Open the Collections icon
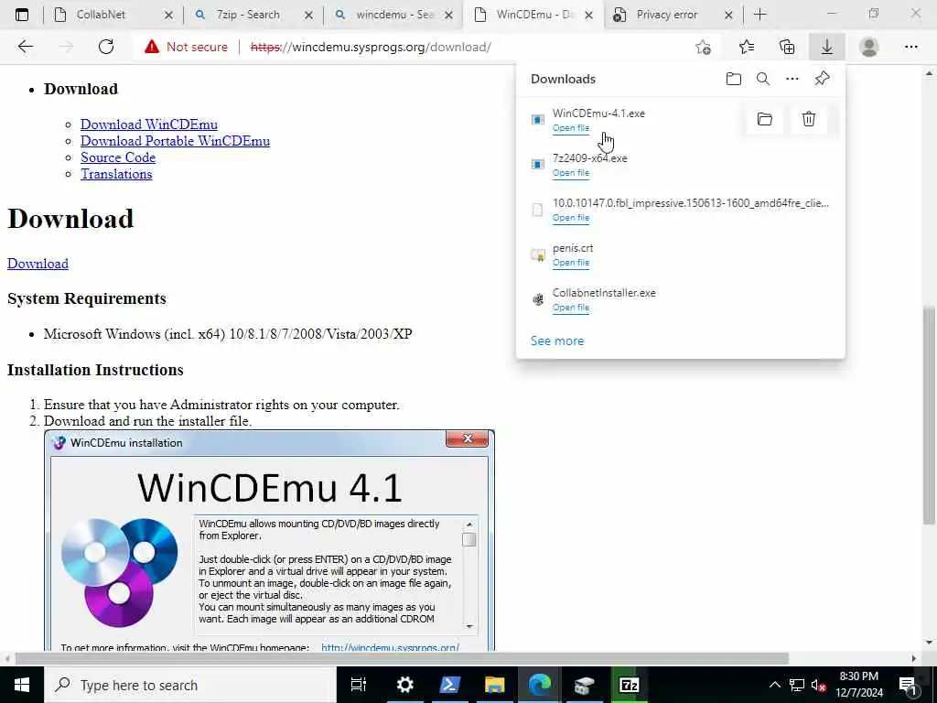This screenshot has height=703, width=937. coord(787,47)
